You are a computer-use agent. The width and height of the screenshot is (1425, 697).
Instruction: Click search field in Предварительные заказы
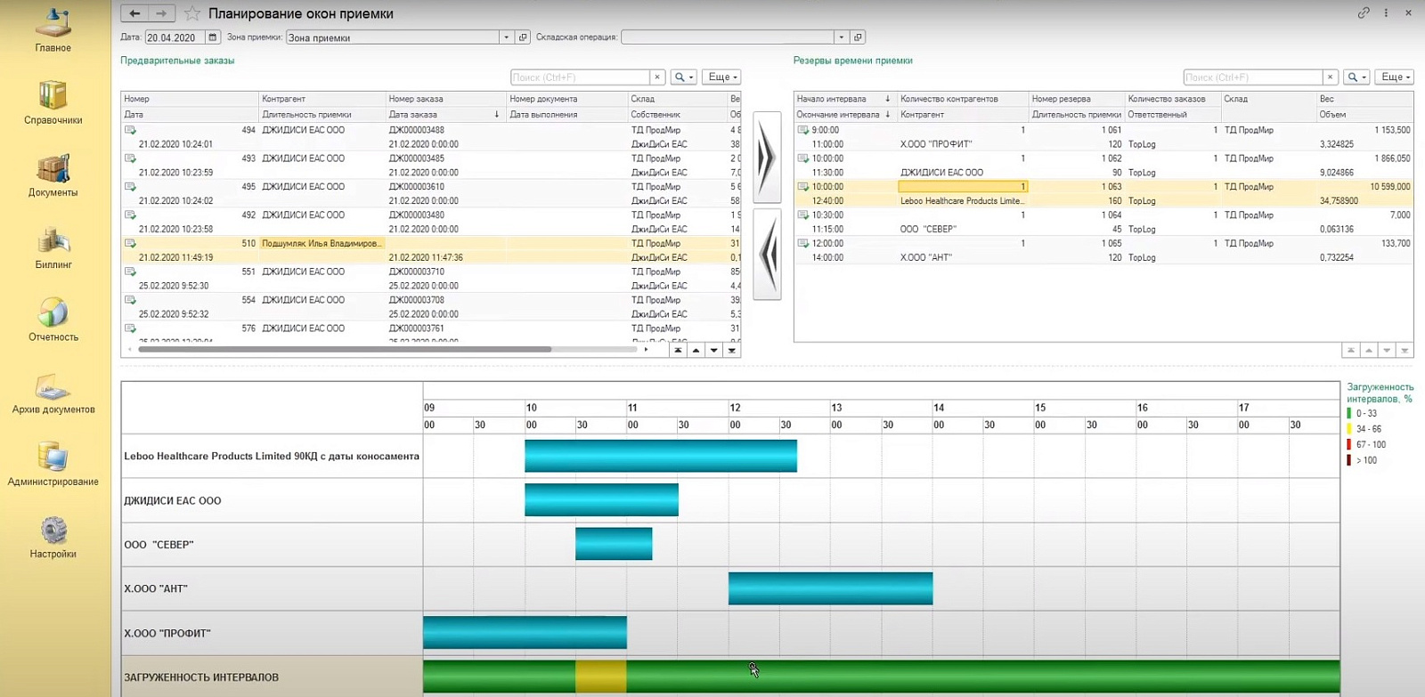(581, 77)
